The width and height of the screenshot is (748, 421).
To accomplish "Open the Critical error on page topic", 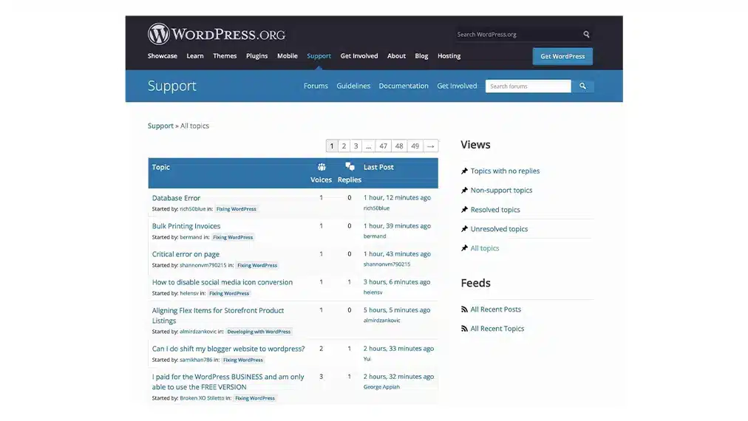I will pyautogui.click(x=186, y=254).
